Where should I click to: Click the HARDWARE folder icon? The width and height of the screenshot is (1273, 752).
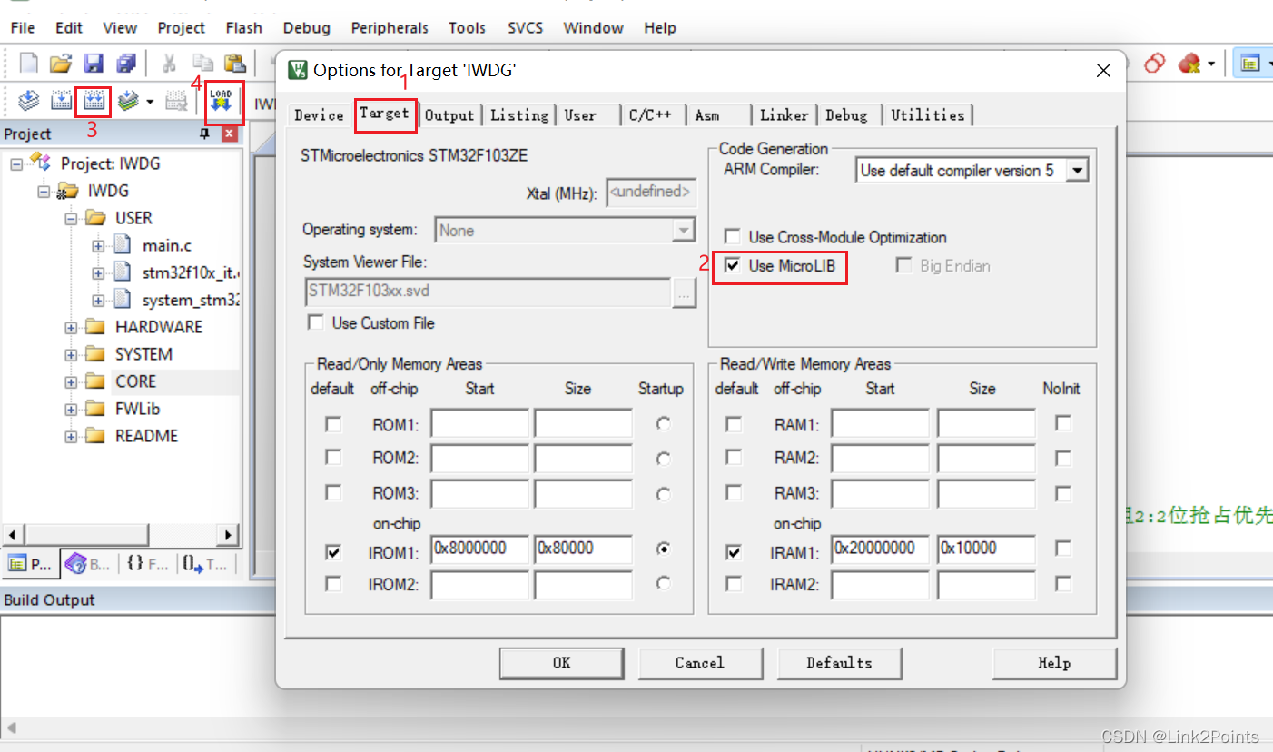95,327
